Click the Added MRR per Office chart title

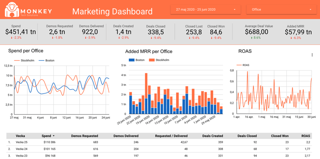click(x=149, y=52)
